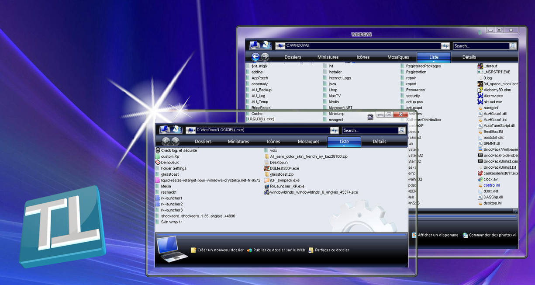Focus the D:\MesDocs\LOGICIEL(.exe) address bar
This screenshot has width=535, height=285.
click(258, 130)
